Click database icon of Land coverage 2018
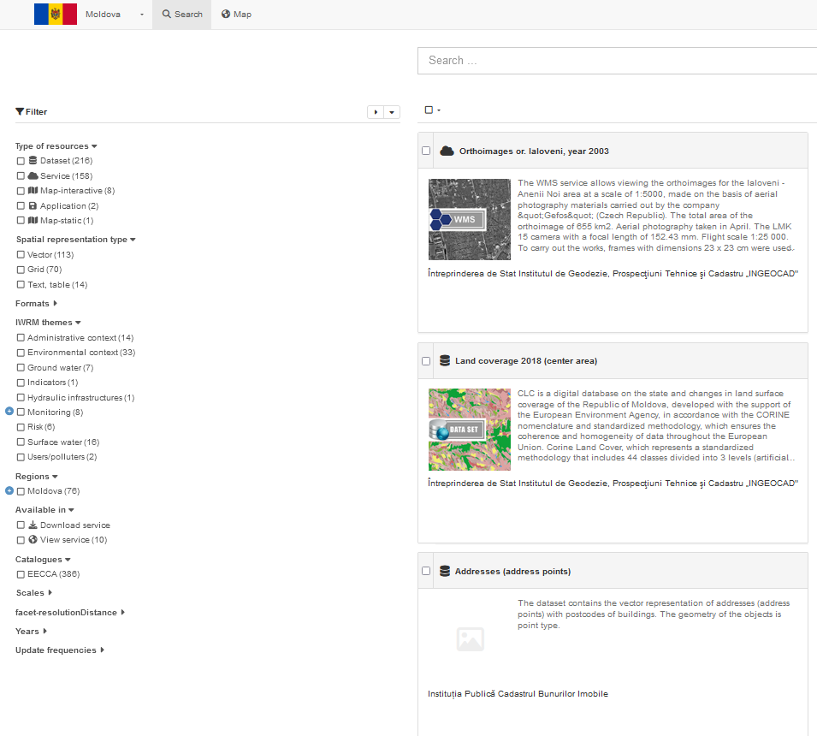The height and width of the screenshot is (736, 817). (x=445, y=360)
